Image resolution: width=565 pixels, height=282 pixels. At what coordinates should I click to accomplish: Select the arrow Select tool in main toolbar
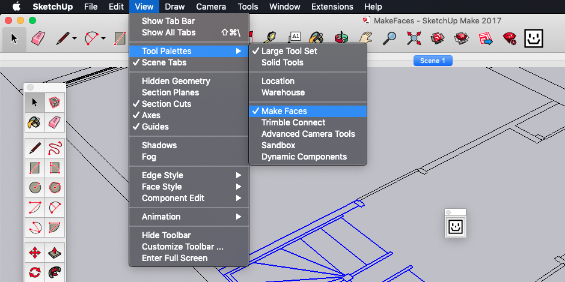pyautogui.click(x=14, y=38)
